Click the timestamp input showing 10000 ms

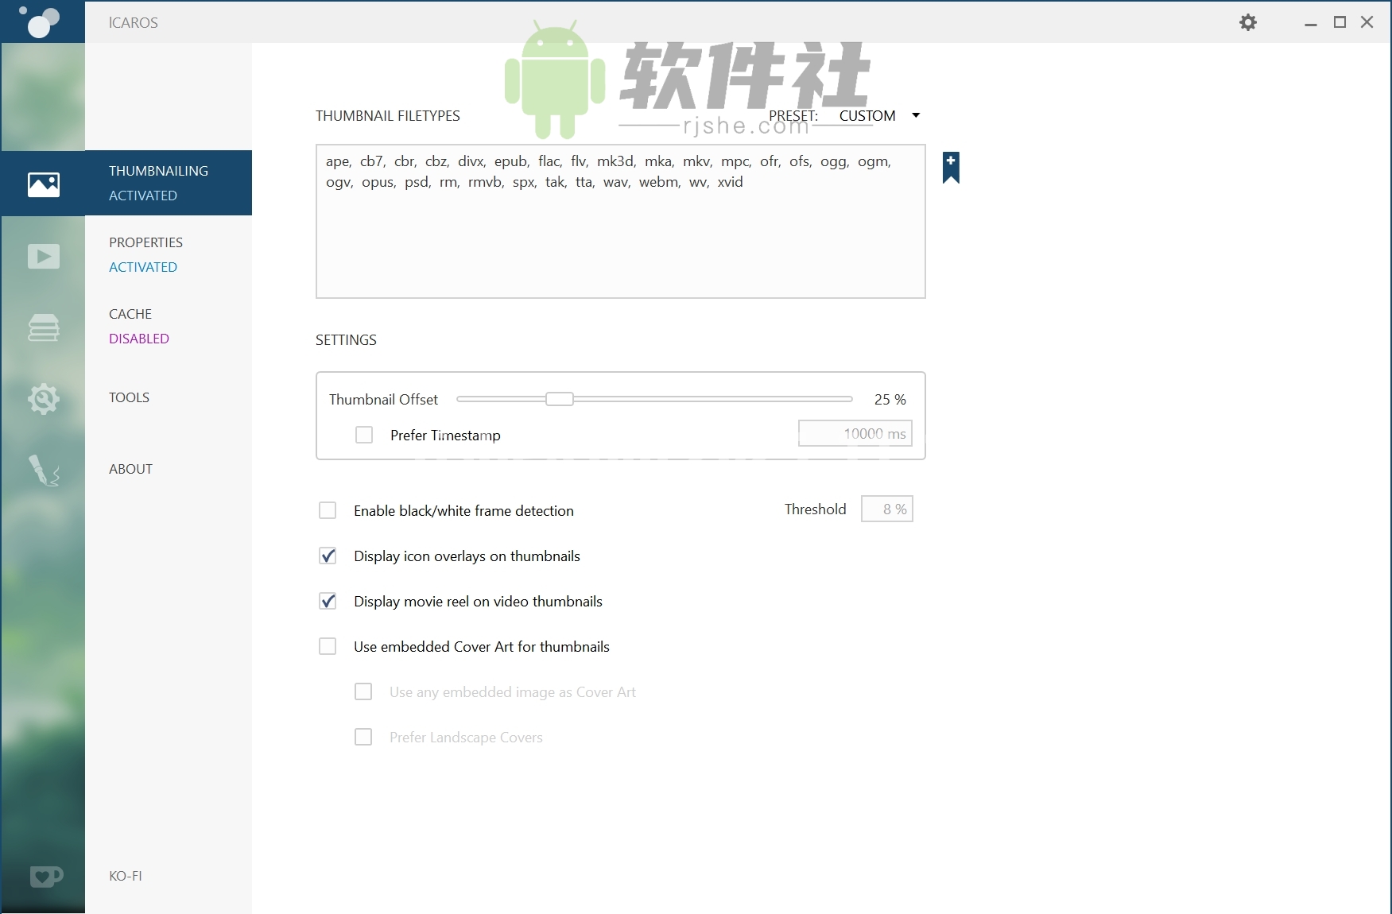click(x=855, y=433)
